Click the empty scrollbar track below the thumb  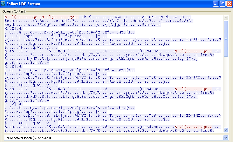tap(226, 93)
